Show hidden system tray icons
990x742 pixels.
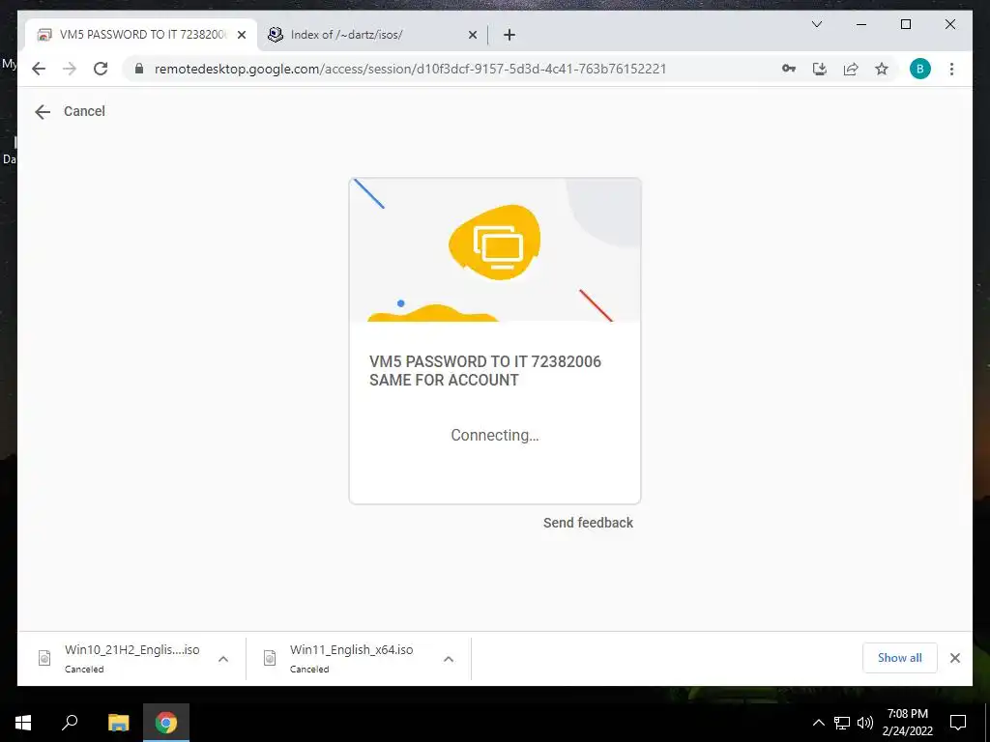pos(818,723)
